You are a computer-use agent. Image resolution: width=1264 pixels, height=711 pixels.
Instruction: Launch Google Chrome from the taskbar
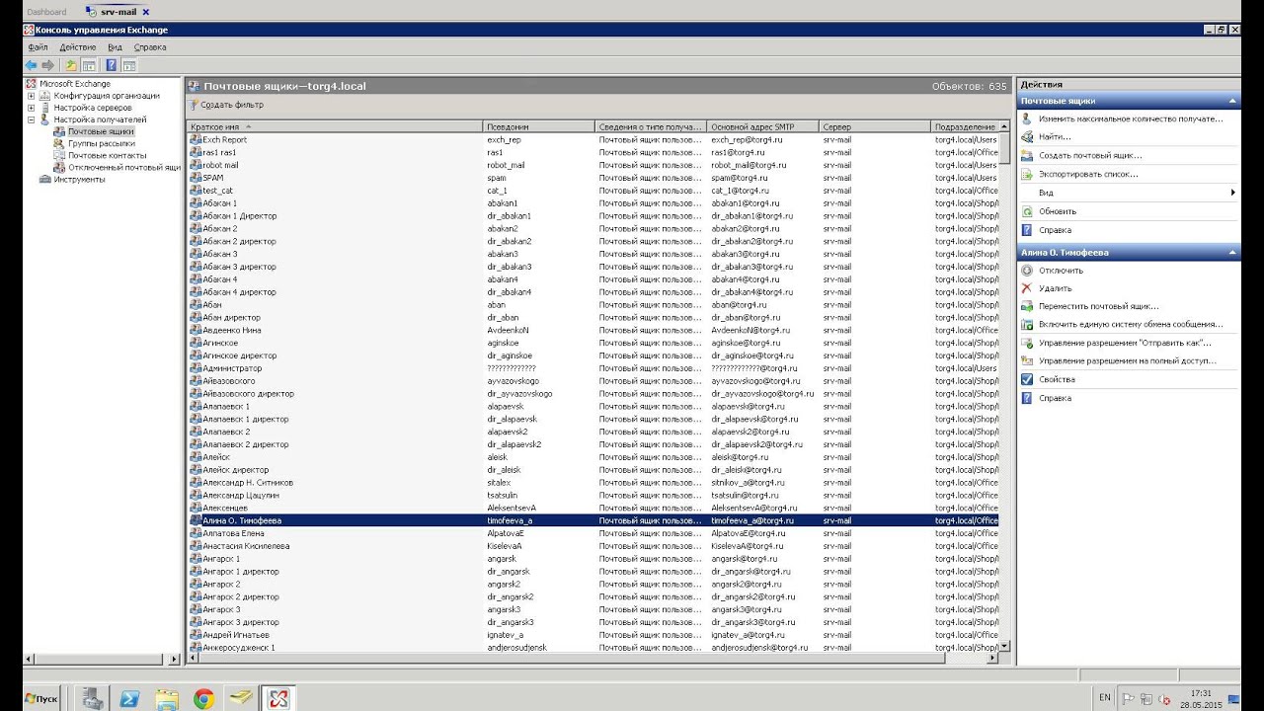(x=203, y=698)
